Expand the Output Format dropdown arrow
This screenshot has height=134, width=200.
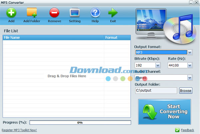pos(190,52)
